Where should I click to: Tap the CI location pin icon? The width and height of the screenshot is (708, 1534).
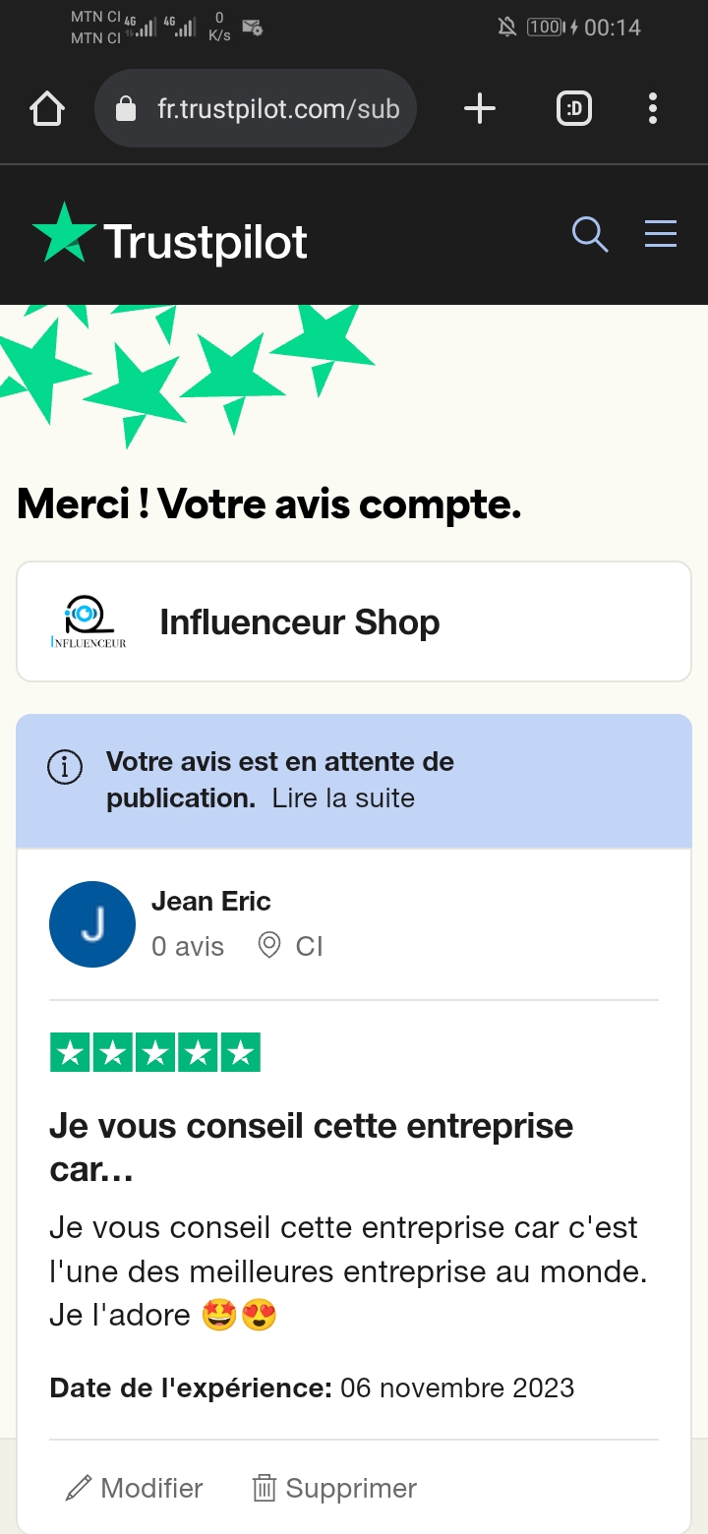point(268,946)
